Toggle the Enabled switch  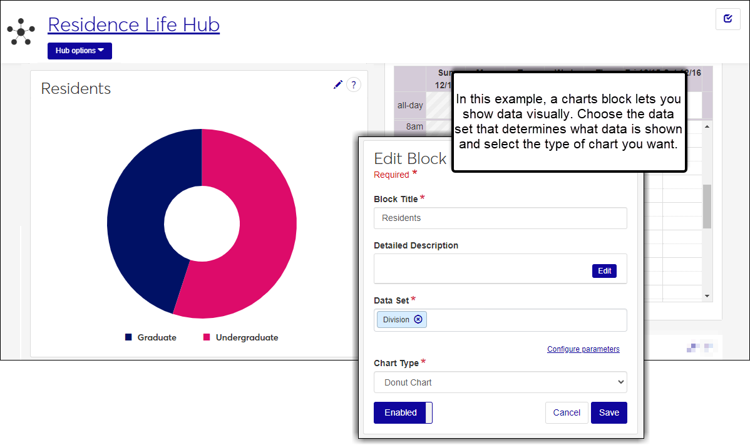[403, 412]
